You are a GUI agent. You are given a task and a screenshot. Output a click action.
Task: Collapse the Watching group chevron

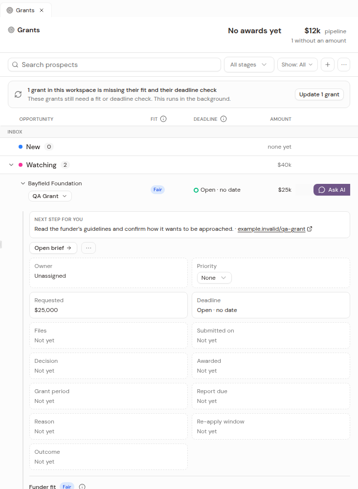tap(11, 165)
